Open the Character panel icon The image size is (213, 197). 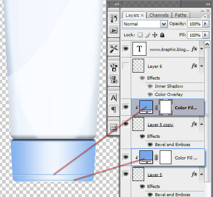click(114, 98)
